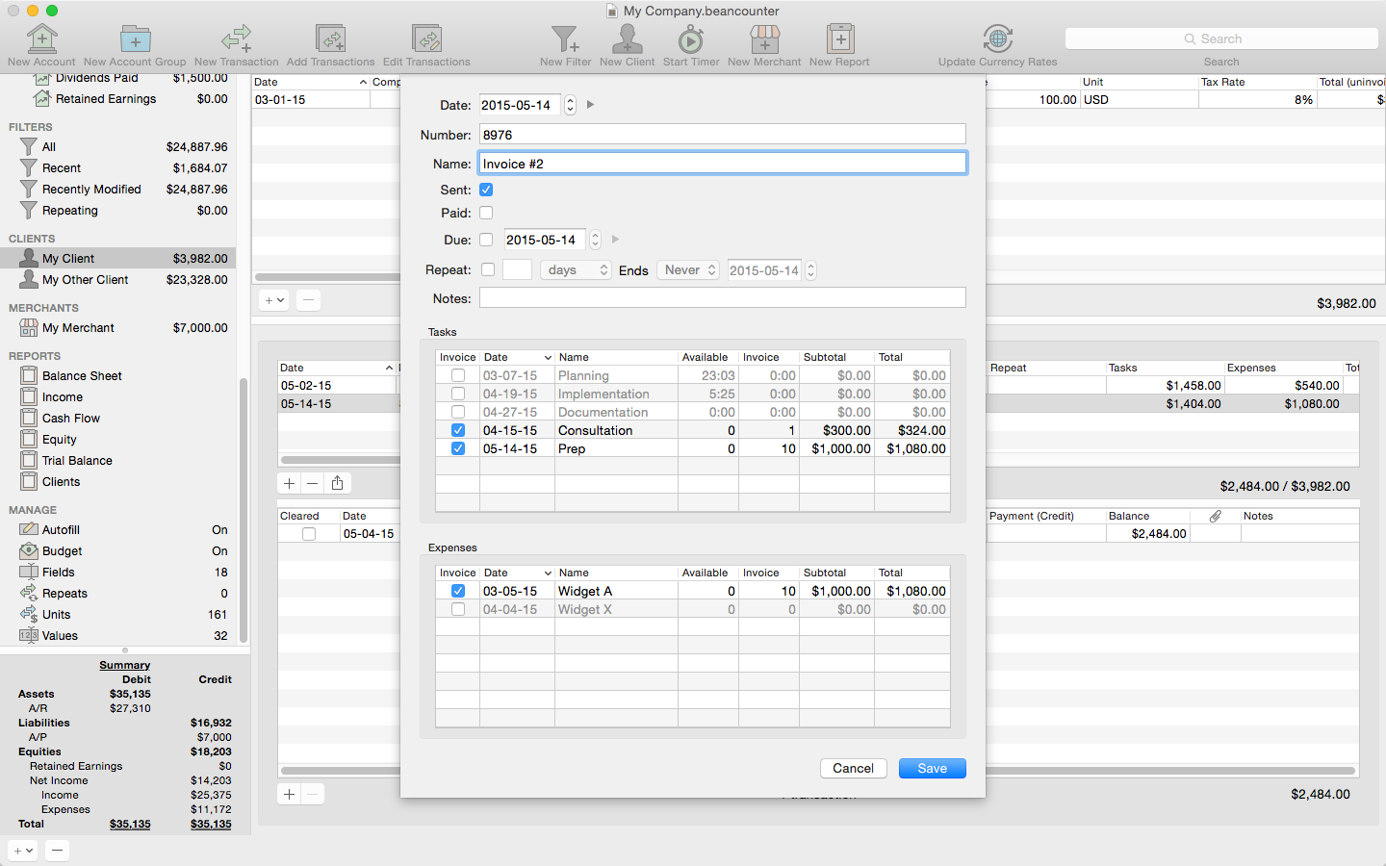The image size is (1386, 866).
Task: Uncheck the Consultation task invoice checkbox
Action: pos(458,430)
